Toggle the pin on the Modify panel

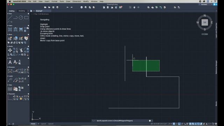coord(28,47)
